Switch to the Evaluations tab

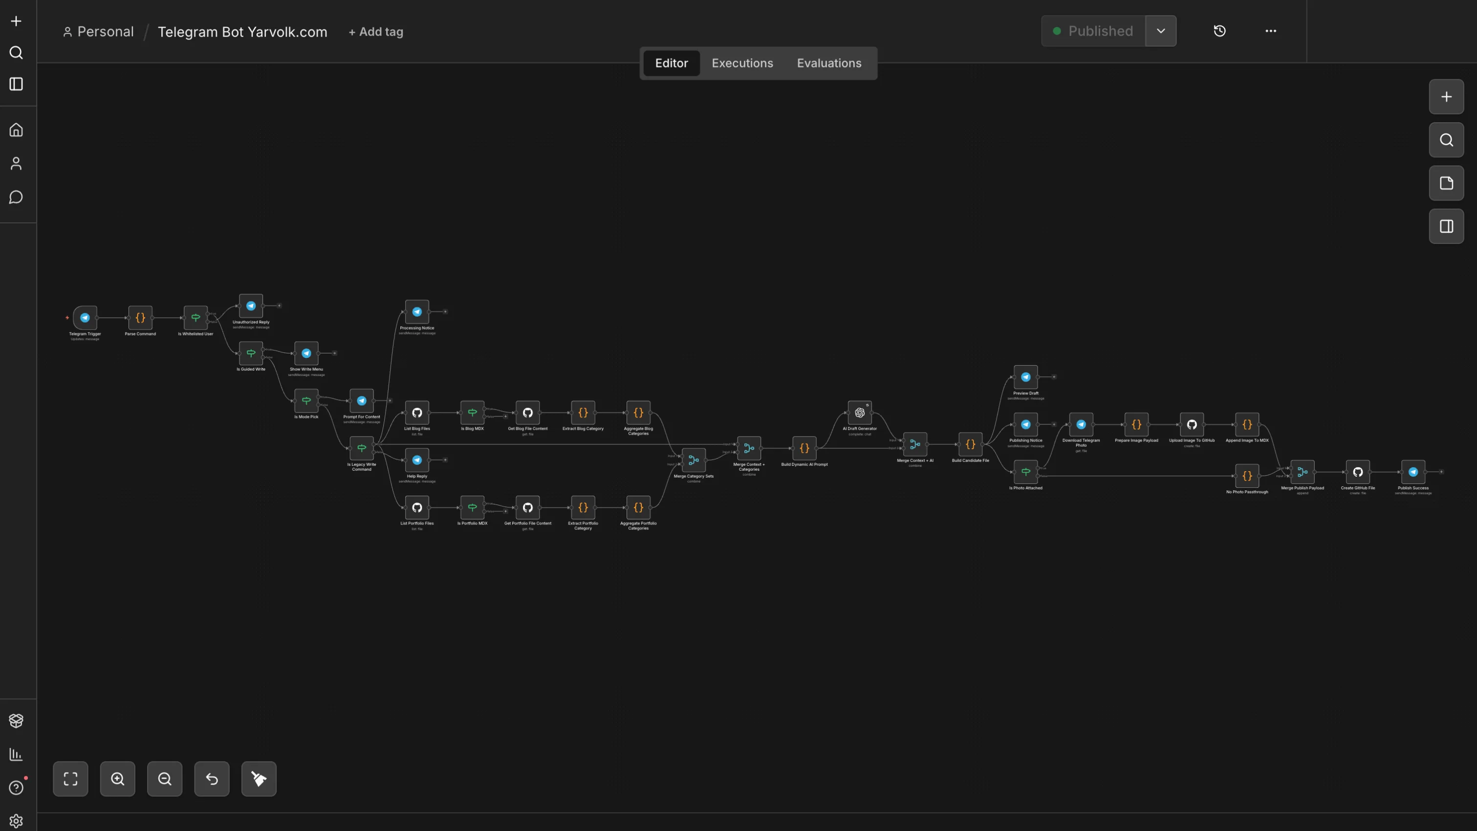point(828,63)
